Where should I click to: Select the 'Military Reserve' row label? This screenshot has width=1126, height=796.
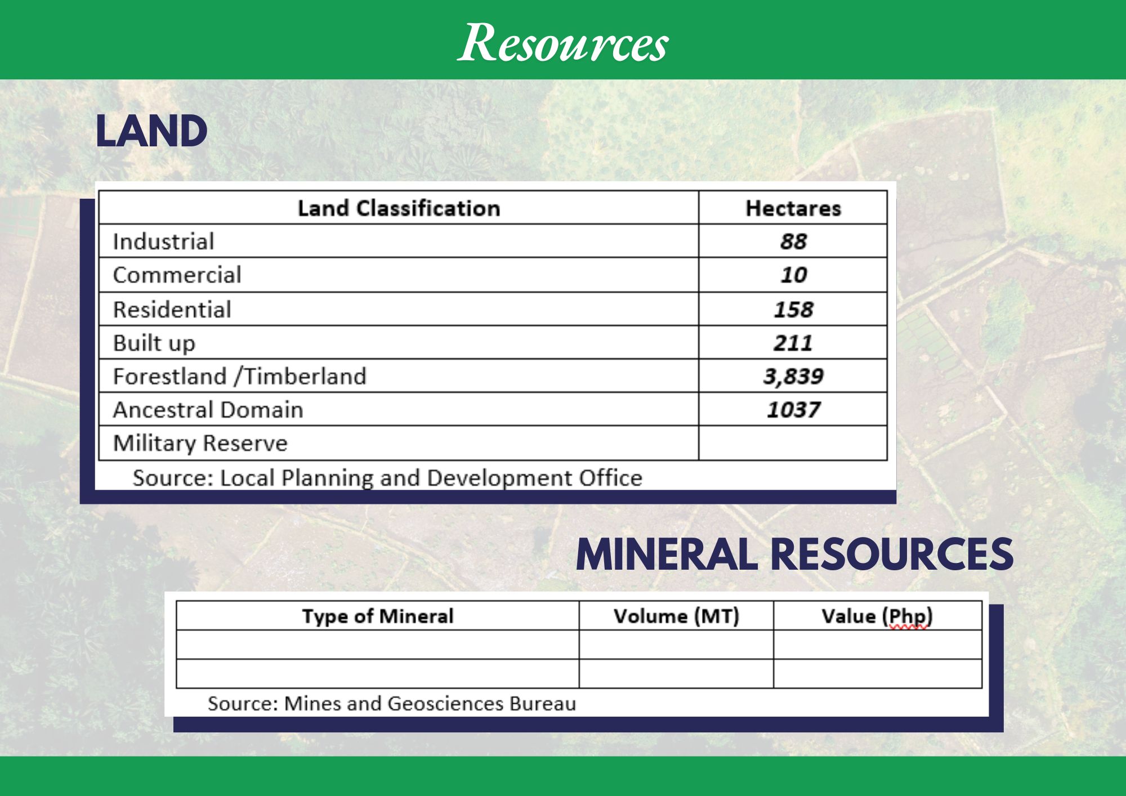coord(200,444)
